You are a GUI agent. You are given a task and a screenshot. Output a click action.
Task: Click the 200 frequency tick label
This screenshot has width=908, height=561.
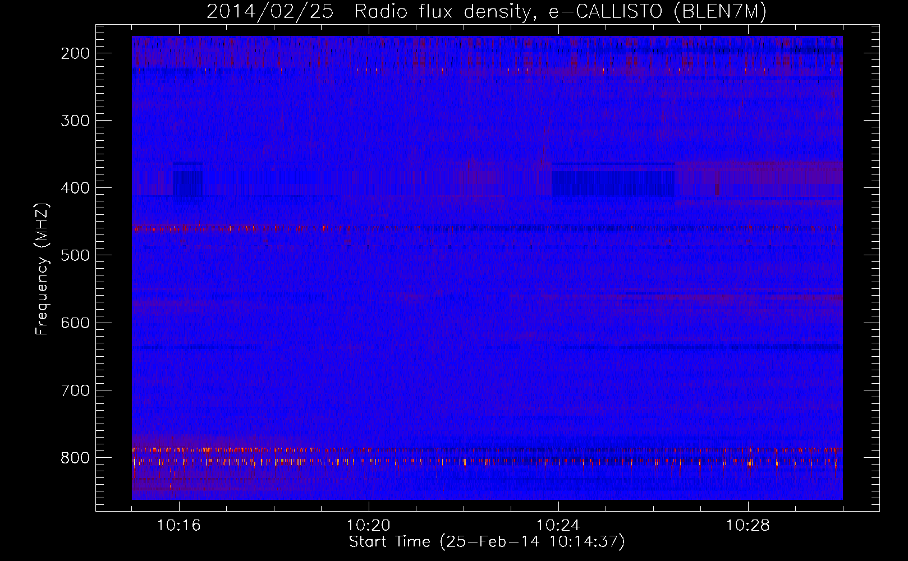[x=75, y=53]
